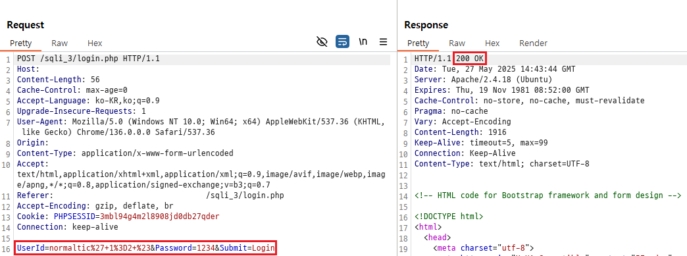Toggle hide non-printable characters eye icon
The height and width of the screenshot is (256, 687).
pos(322,42)
